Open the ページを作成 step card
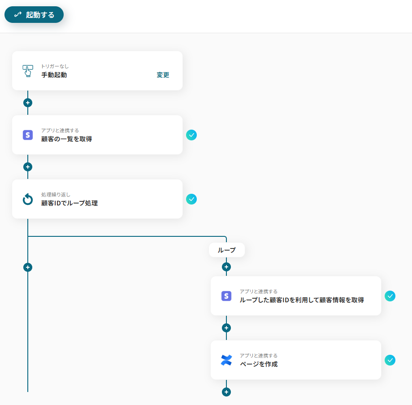This screenshot has height=405, width=412. (x=296, y=360)
